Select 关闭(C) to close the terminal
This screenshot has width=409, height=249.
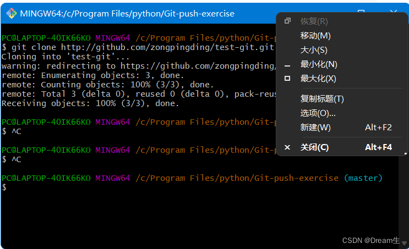coord(314,147)
